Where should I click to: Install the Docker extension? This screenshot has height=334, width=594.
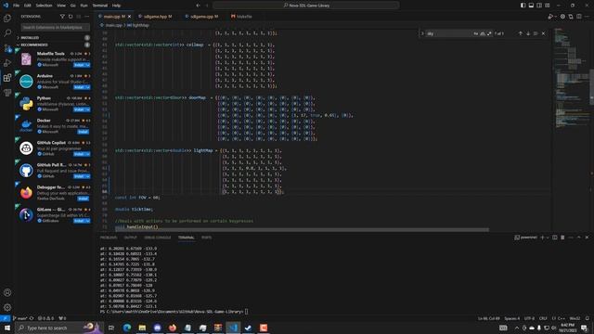click(x=83, y=132)
